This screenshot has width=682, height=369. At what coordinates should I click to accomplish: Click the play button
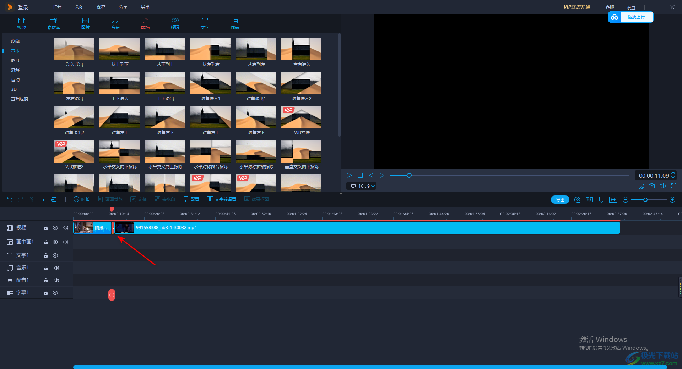pos(349,175)
